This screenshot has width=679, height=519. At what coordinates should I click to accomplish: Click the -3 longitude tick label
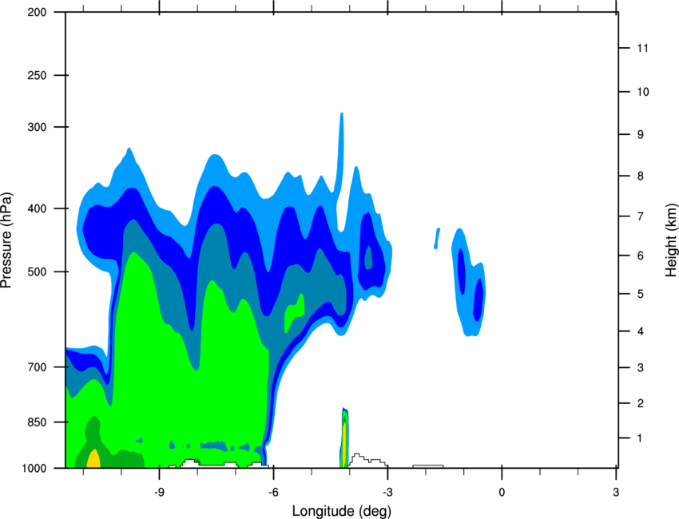click(x=387, y=492)
